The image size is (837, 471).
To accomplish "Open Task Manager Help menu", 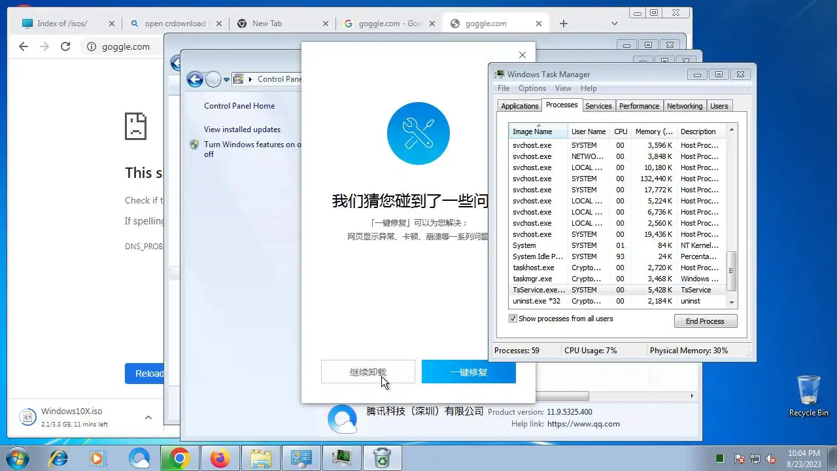I will pyautogui.click(x=589, y=88).
